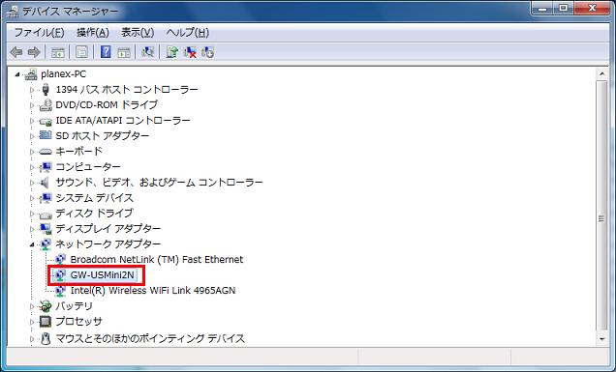Click the Disable device toolbar icon
The image size is (616, 372).
pos(208,52)
